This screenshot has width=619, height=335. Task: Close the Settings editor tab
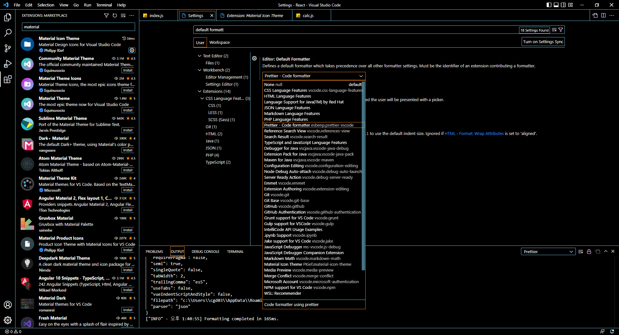click(x=212, y=15)
